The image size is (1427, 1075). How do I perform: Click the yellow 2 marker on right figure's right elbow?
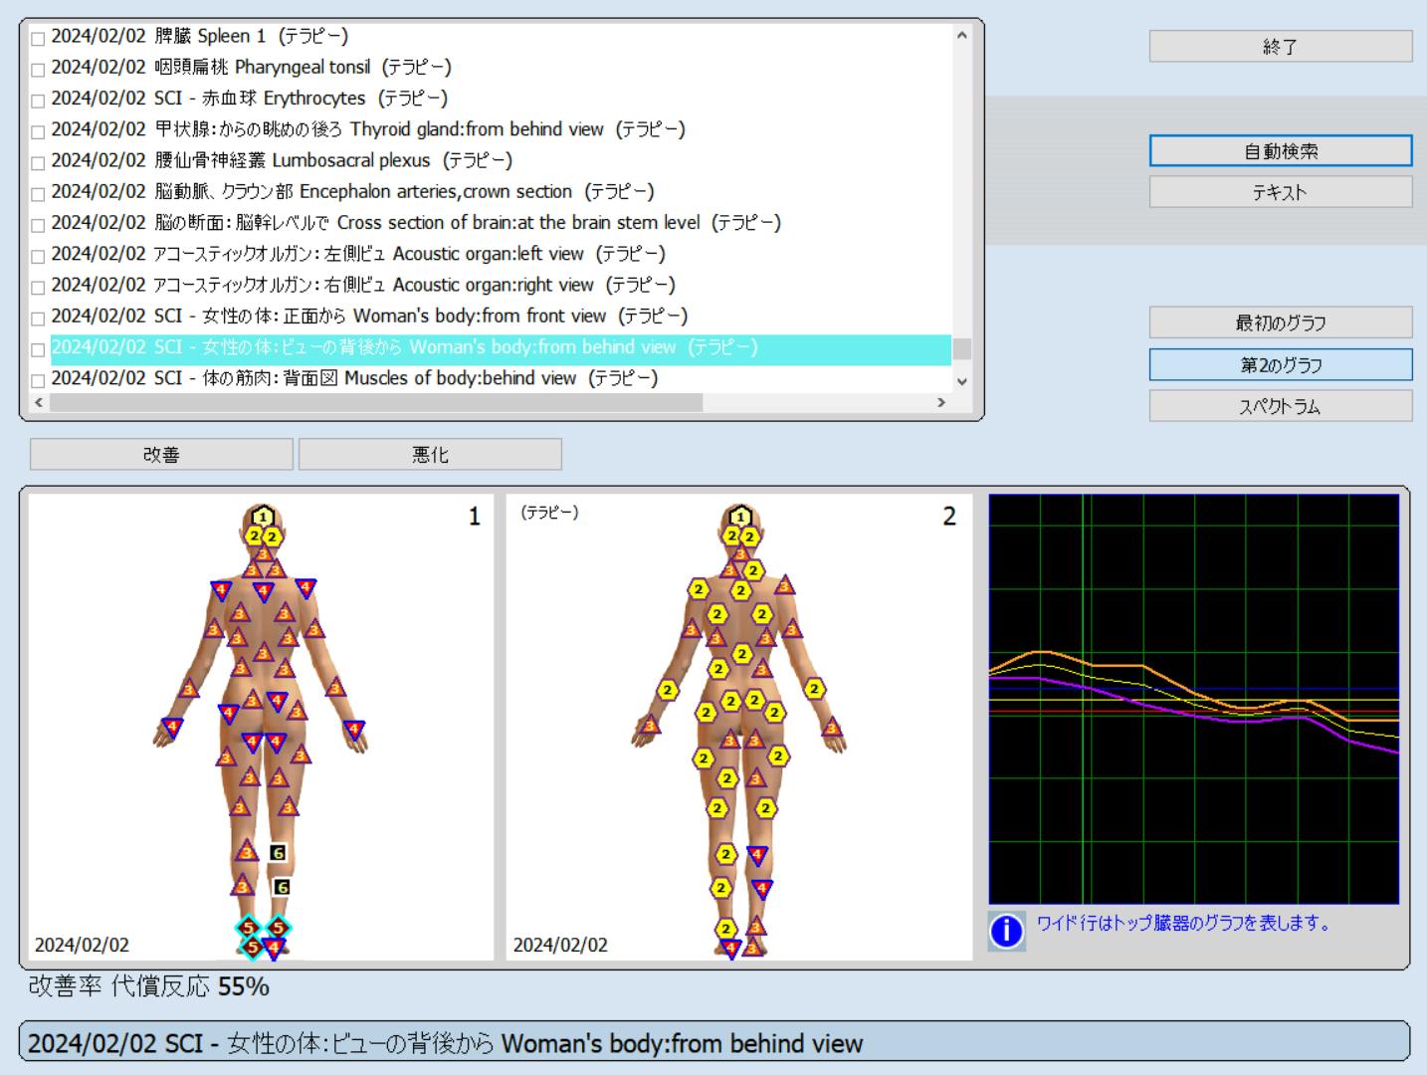click(x=815, y=688)
